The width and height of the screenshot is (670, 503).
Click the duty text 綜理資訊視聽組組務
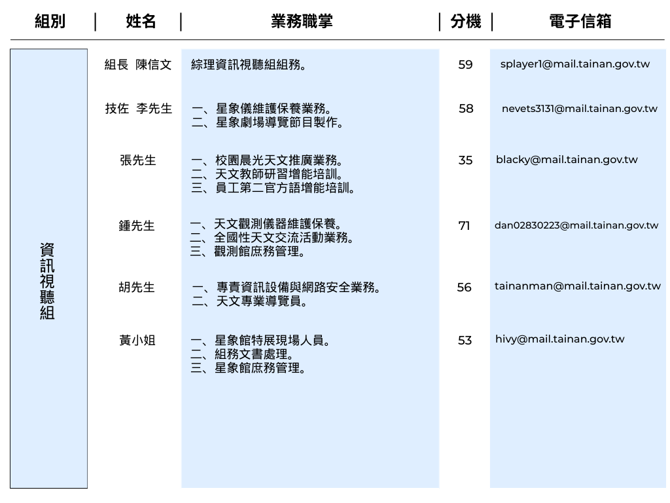[x=248, y=65]
